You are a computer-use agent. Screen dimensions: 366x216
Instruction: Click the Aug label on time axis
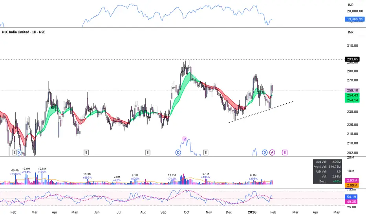[x=143, y=212]
